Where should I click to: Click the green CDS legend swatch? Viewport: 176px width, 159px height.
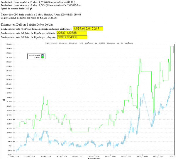[42, 58]
